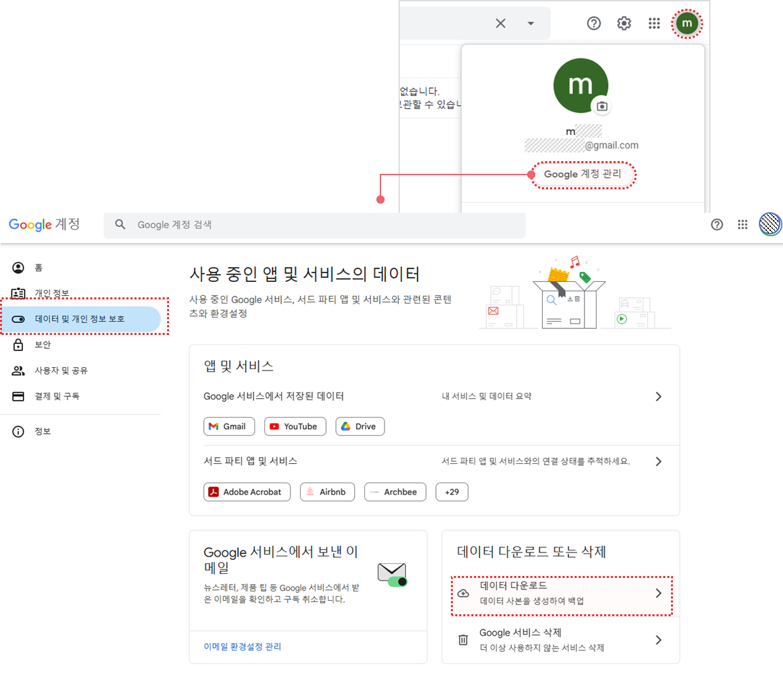This screenshot has width=783, height=678.
Task: Click the camera icon on profile picture
Action: (602, 106)
